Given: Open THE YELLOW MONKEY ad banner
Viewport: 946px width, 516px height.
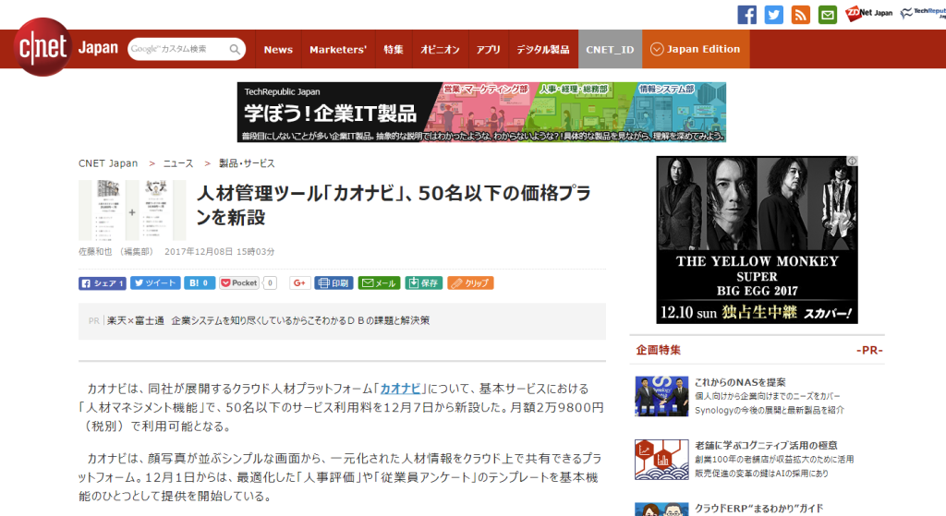Looking at the screenshot, I should (x=757, y=240).
